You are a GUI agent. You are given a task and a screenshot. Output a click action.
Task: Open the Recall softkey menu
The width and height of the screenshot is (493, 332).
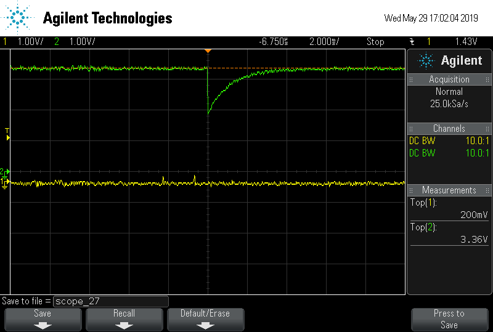coord(124,320)
